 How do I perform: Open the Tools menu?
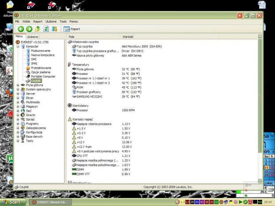[63, 21]
